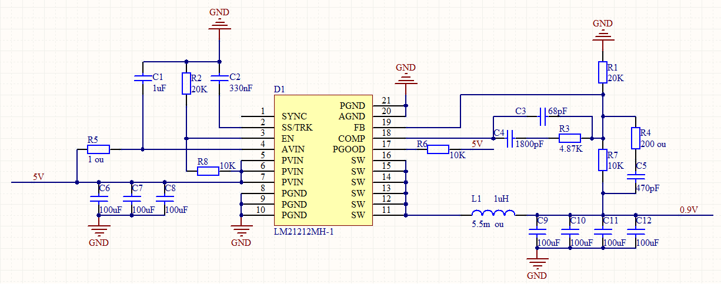Click pin number 11 on D1
The image size is (721, 287).
tap(386, 210)
